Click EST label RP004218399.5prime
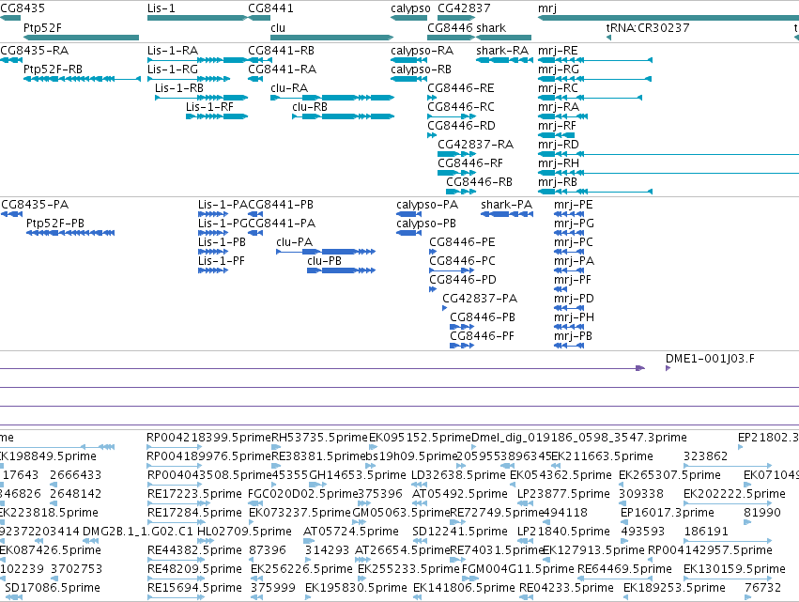The width and height of the screenshot is (799, 602). coord(209,438)
